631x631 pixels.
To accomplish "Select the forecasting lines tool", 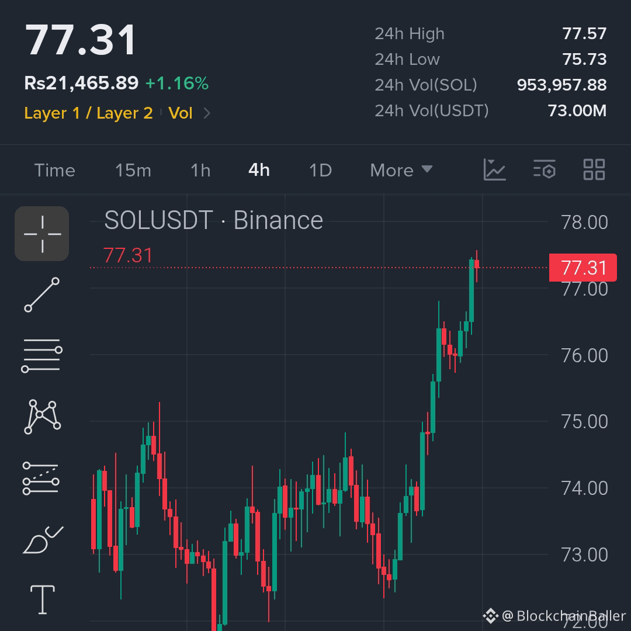I will [41, 478].
